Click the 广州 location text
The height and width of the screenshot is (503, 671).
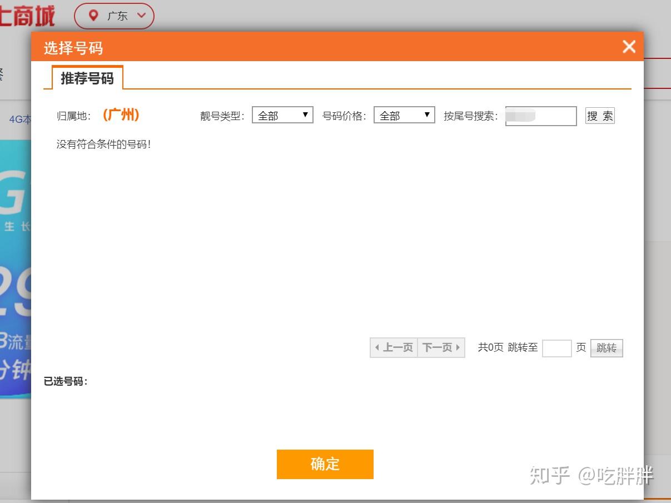(x=121, y=115)
